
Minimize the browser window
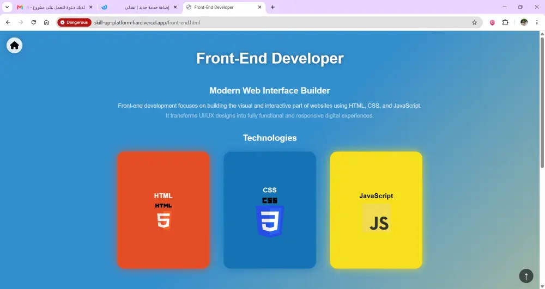(x=504, y=7)
